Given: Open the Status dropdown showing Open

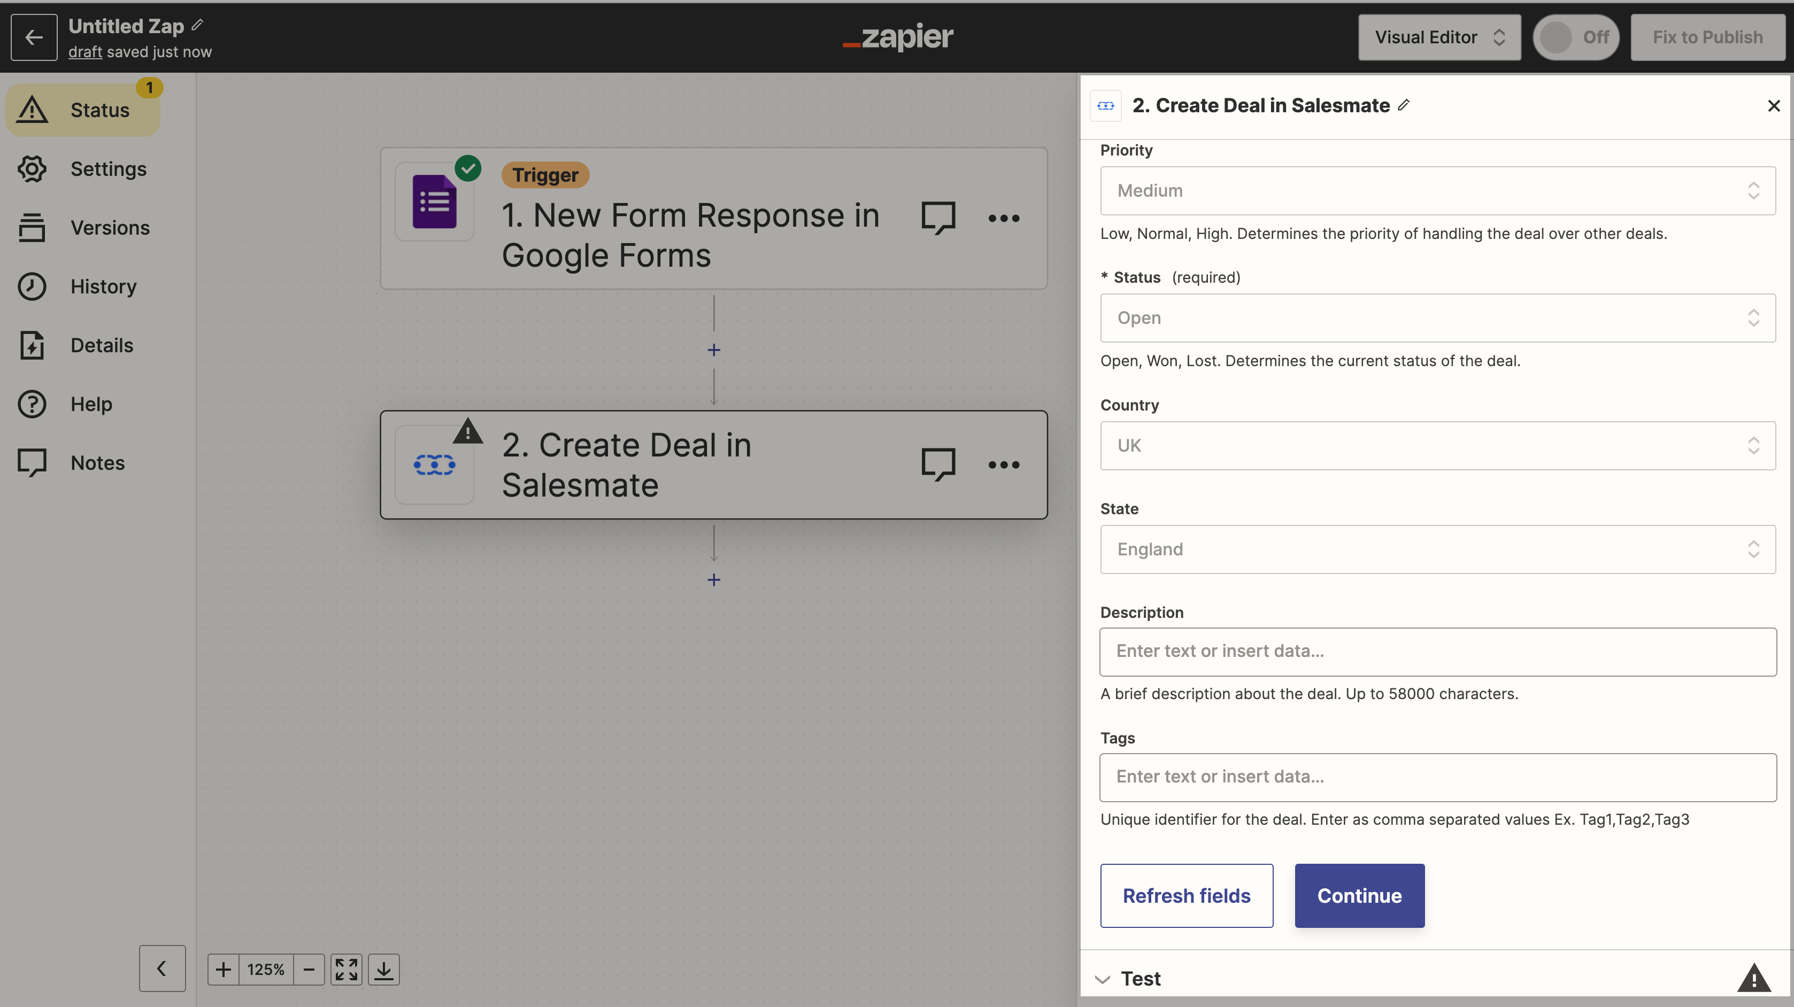Looking at the screenshot, I should (x=1437, y=318).
